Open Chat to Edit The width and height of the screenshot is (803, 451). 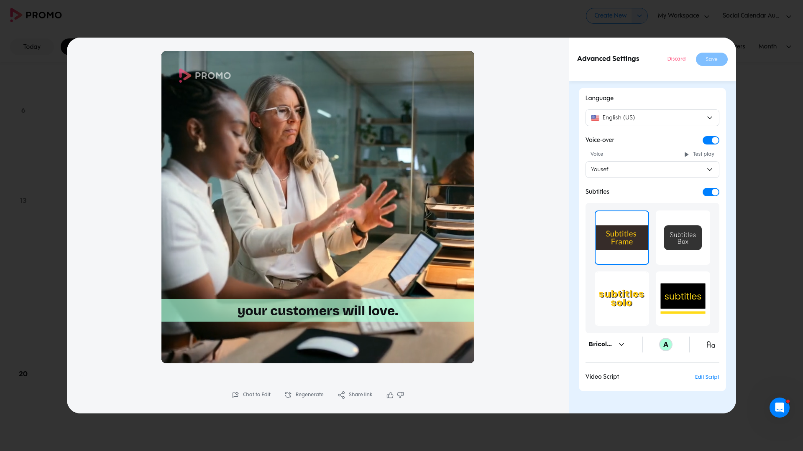point(251,395)
